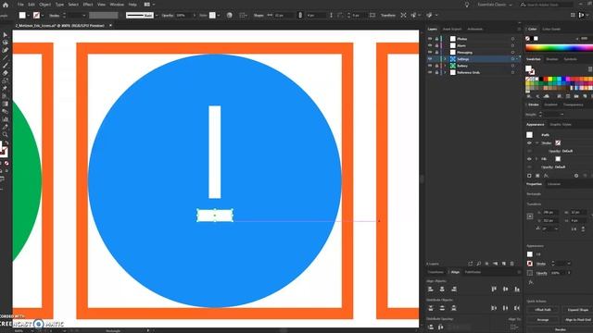593x333 pixels.
Task: Hide the Alarm layer
Action: (x=430, y=45)
